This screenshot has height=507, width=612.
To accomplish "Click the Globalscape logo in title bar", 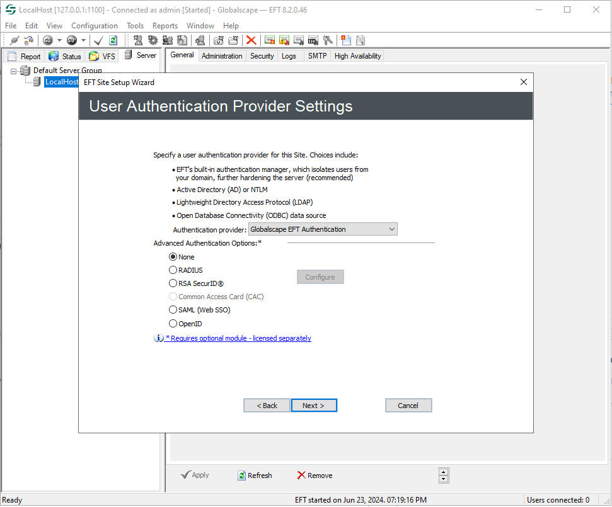I will (x=11, y=9).
